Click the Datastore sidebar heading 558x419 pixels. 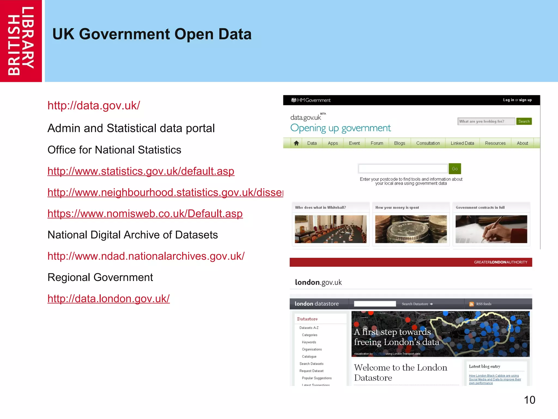(307, 319)
